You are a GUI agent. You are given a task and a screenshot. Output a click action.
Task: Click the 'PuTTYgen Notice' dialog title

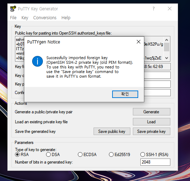click(44, 42)
